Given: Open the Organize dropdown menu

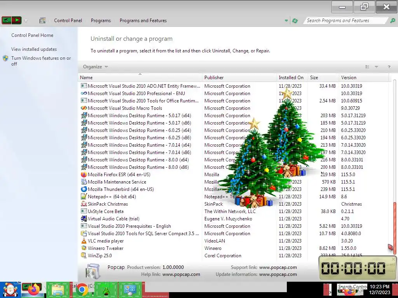Looking at the screenshot, I should click(95, 67).
